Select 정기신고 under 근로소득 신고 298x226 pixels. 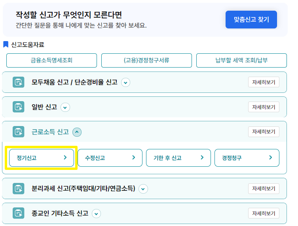coord(41,158)
